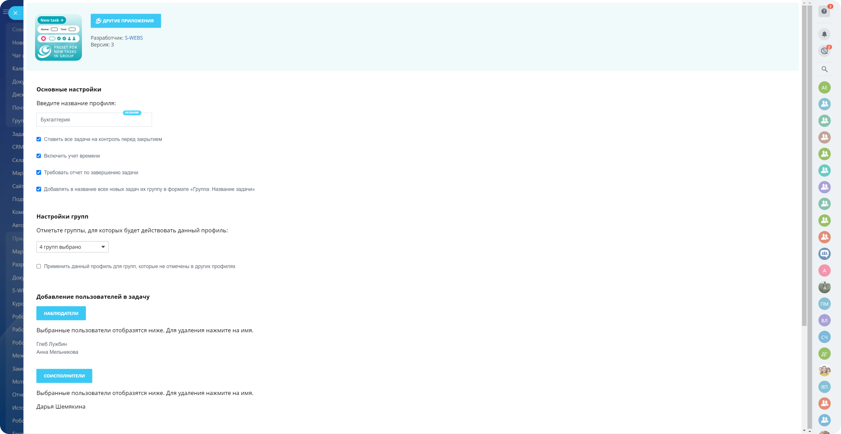Click the 'Наблюдатели' button
The image size is (841, 434).
(x=61, y=313)
